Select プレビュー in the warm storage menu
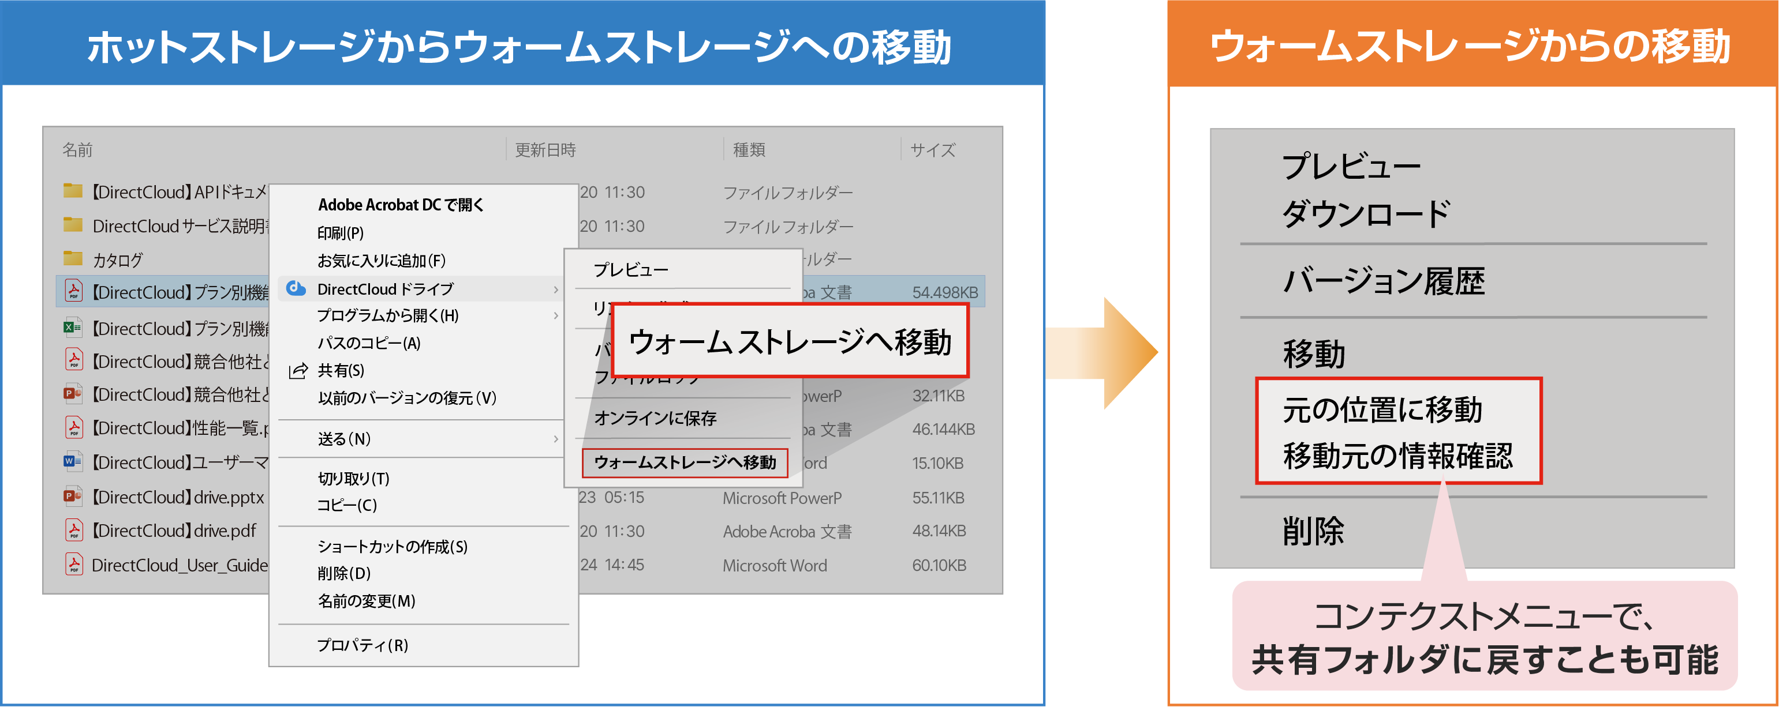The width and height of the screenshot is (1779, 707). pos(1351,166)
